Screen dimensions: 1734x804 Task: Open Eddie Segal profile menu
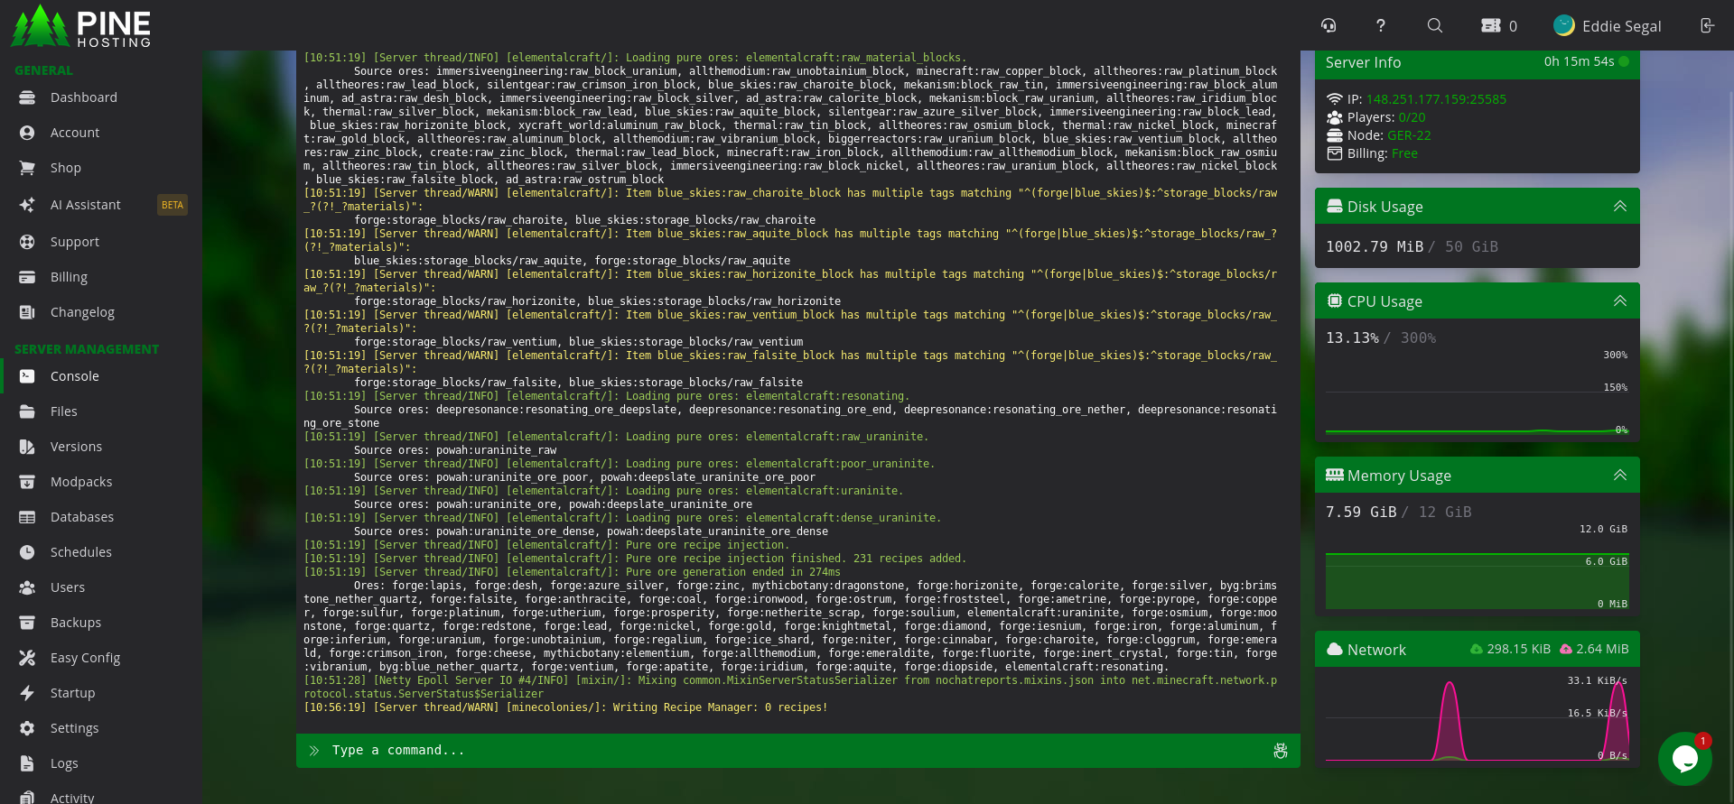point(1608,26)
